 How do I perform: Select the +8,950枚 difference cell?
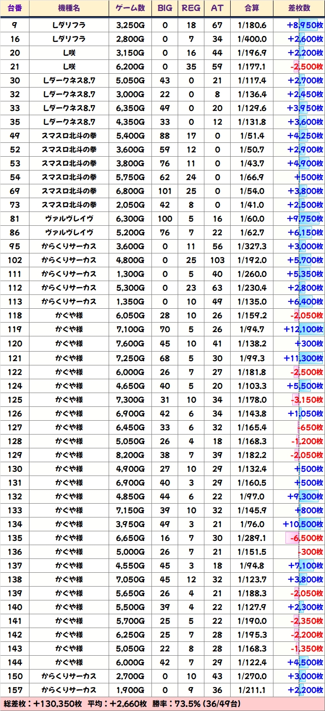pyautogui.click(x=299, y=25)
